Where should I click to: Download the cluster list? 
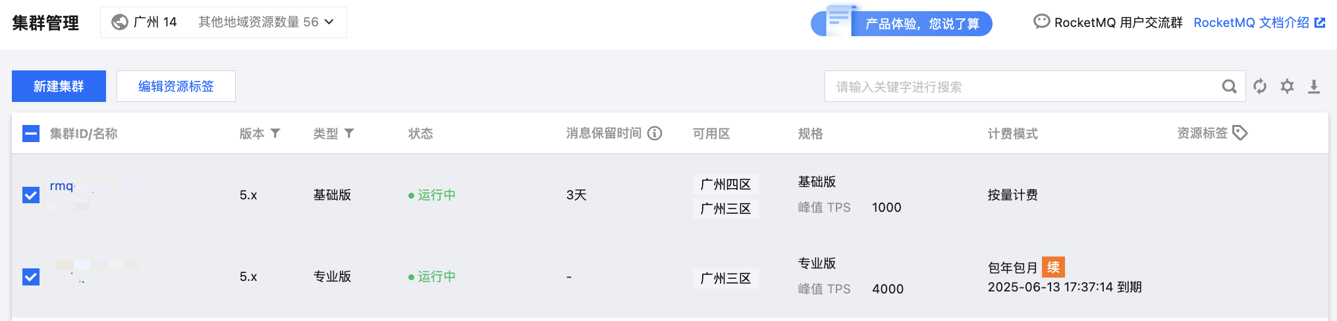pos(1314,87)
